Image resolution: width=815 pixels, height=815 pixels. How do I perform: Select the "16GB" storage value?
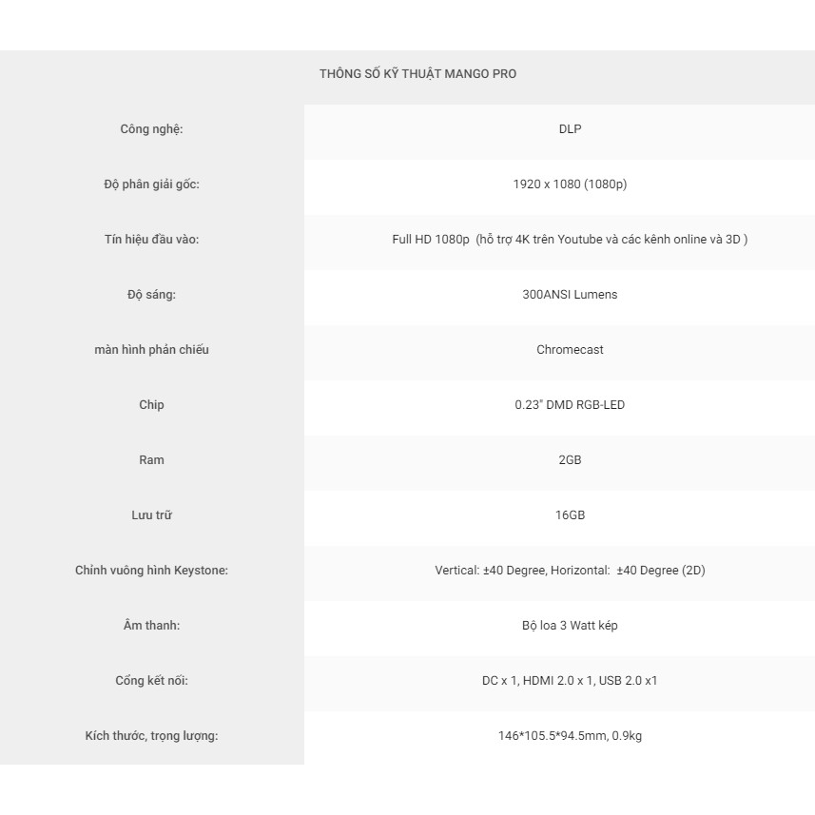point(570,515)
